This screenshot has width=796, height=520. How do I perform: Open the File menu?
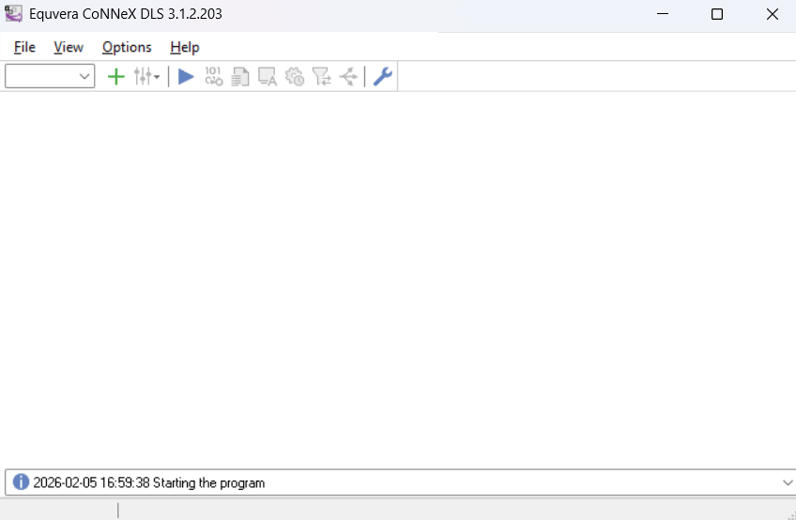(24, 47)
